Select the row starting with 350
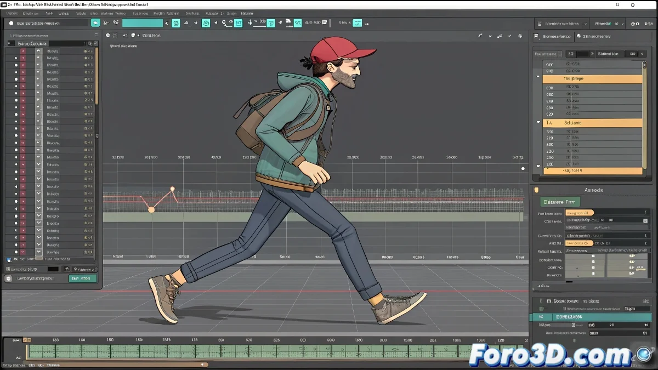658x370 pixels. click(592, 132)
